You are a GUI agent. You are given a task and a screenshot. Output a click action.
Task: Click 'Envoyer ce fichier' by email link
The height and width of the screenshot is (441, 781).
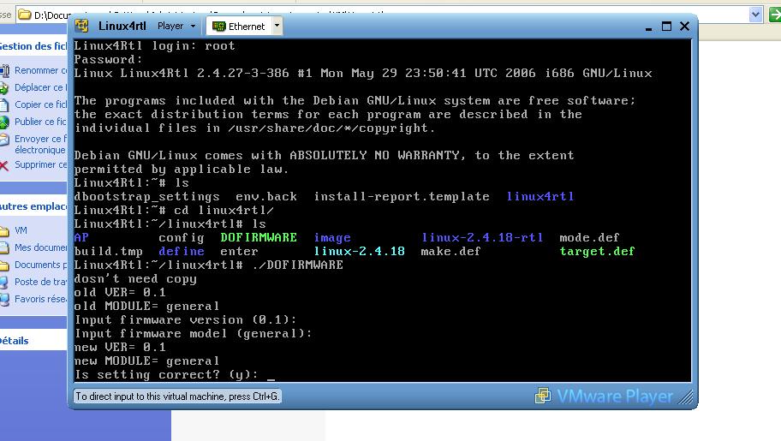click(40, 144)
